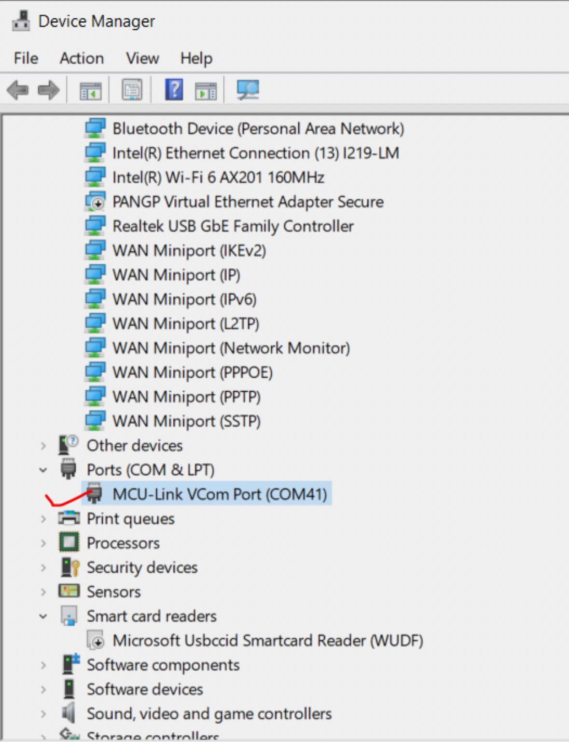Expand the Other devices category
This screenshot has width=569, height=742.
[x=43, y=446]
